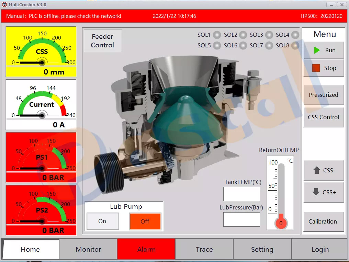This screenshot has width=349, height=262.
Task: Click the SOL2 indicator lamp
Action: [x=243, y=35]
